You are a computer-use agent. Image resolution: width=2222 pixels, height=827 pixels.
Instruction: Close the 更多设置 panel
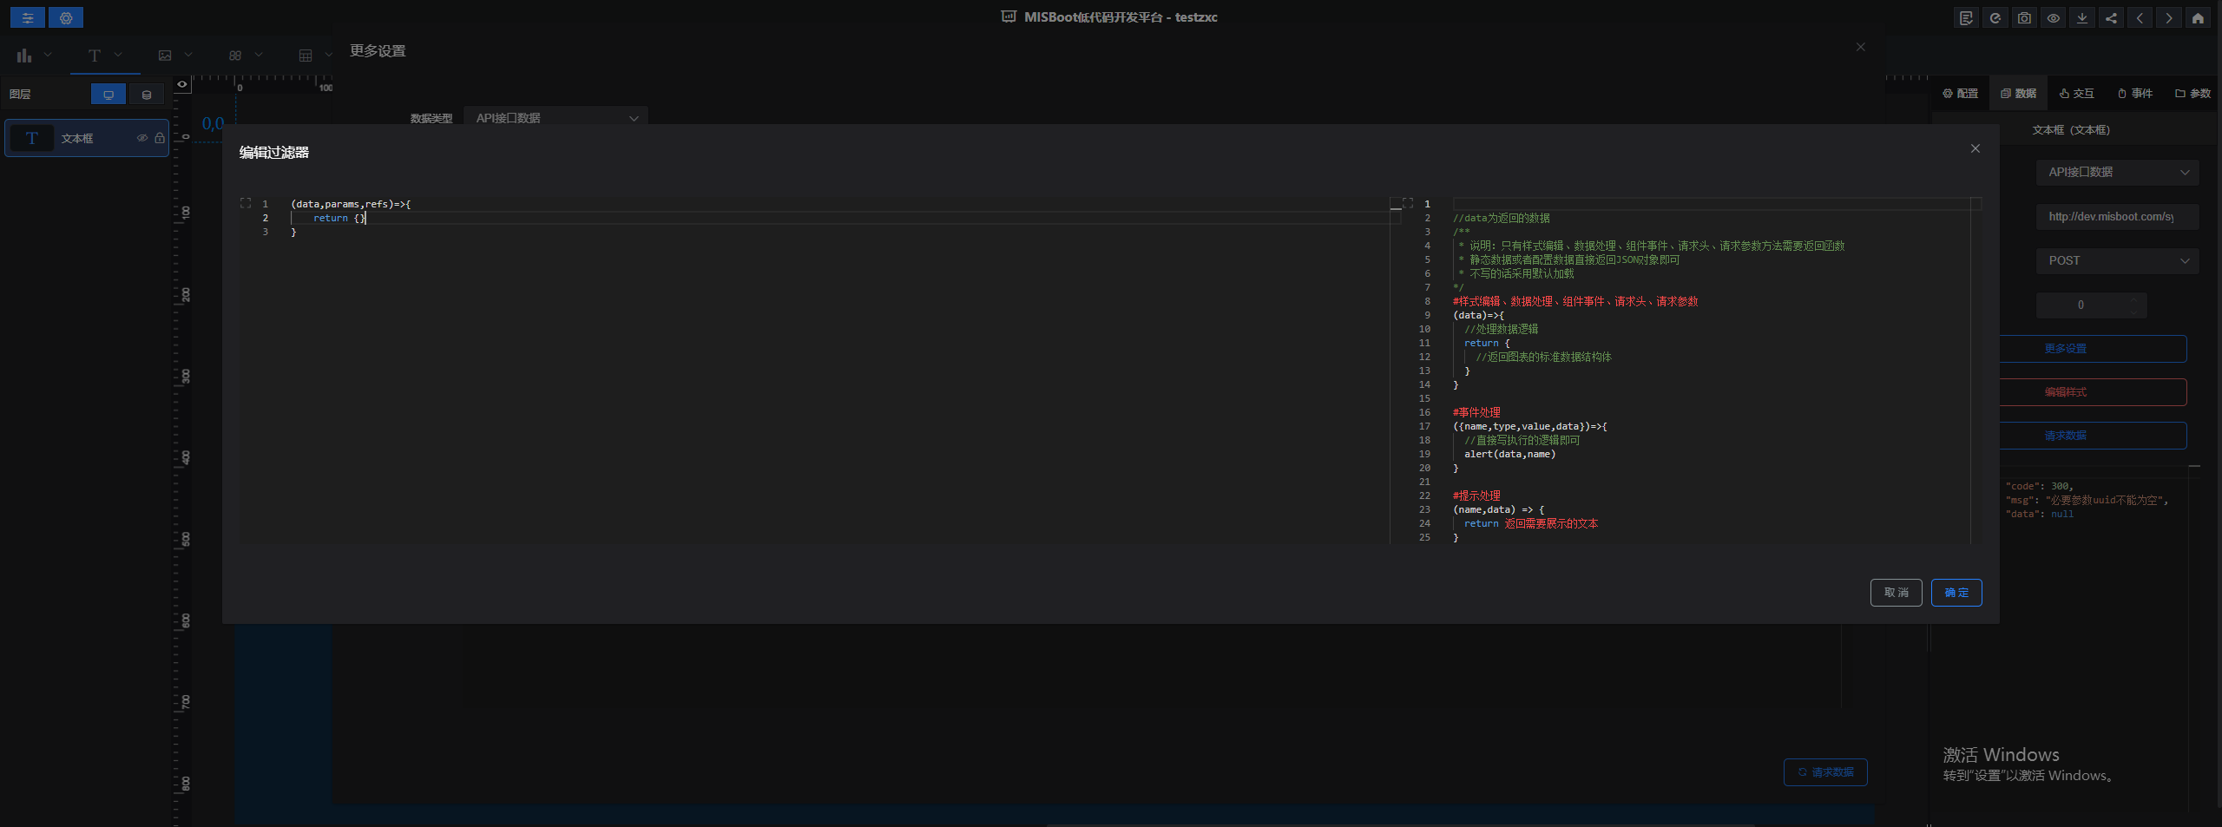tap(1861, 47)
